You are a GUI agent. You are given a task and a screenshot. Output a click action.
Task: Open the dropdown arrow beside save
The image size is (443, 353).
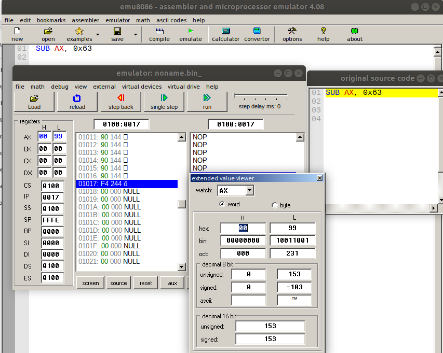click(x=136, y=35)
